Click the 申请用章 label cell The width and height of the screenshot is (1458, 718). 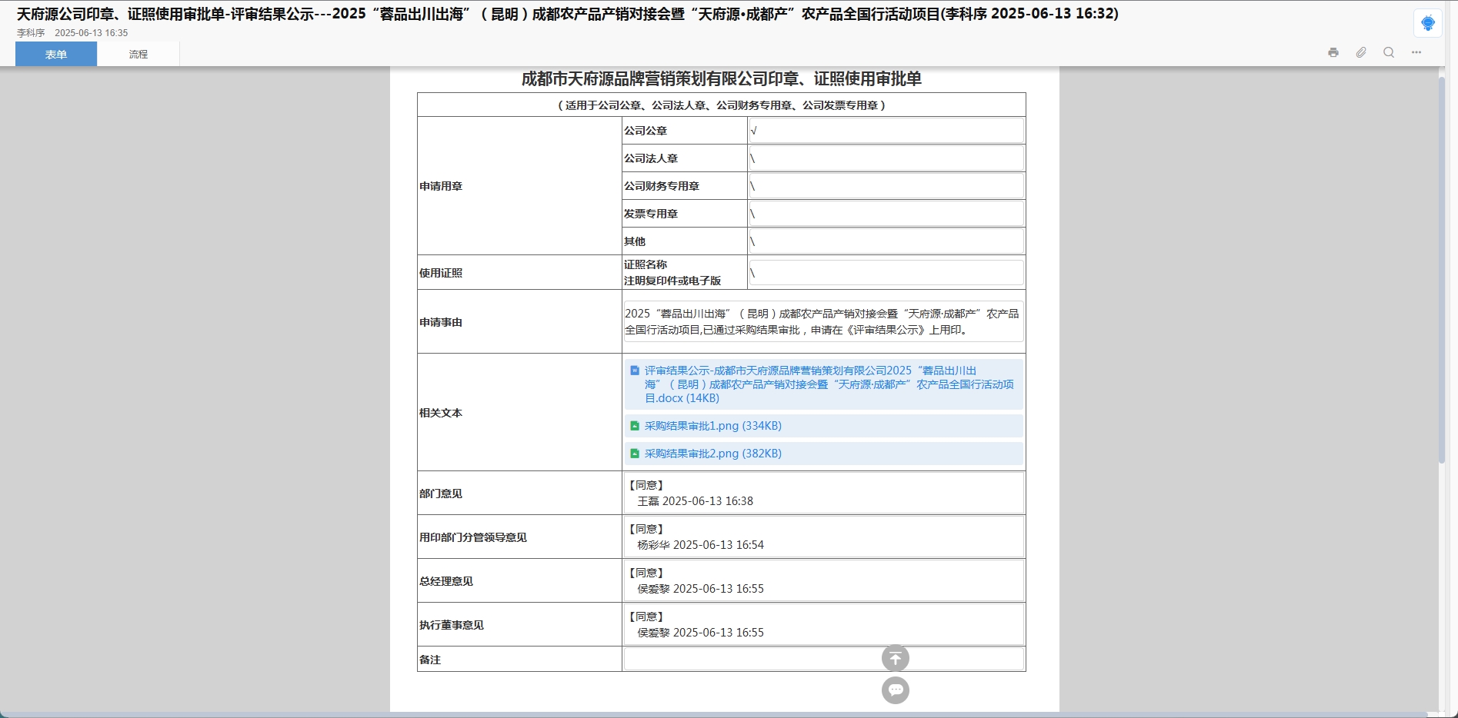[519, 186]
